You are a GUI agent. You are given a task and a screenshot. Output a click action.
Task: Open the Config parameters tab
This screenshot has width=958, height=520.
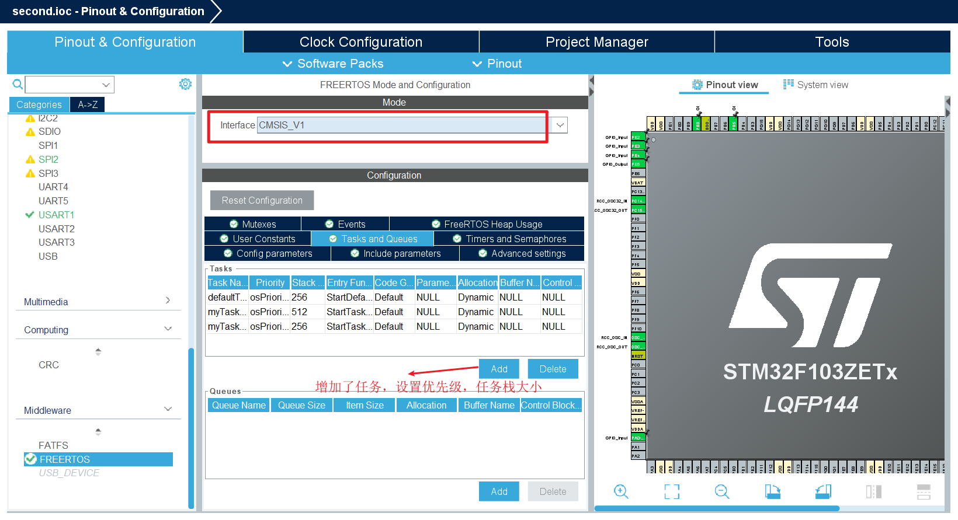[x=268, y=253]
